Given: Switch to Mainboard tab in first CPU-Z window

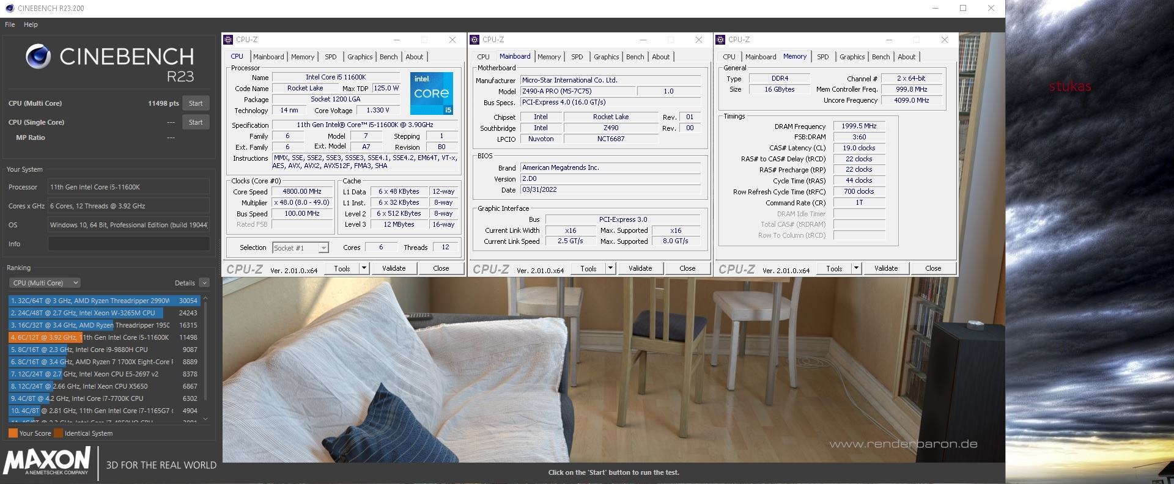Looking at the screenshot, I should [x=268, y=57].
